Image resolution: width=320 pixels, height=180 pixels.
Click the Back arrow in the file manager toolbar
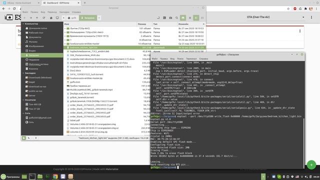(24, 18)
